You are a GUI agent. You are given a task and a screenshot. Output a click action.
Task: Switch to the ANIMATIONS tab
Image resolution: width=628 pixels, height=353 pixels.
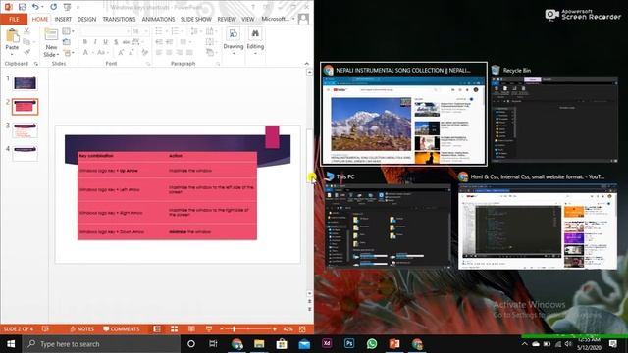pos(158,19)
